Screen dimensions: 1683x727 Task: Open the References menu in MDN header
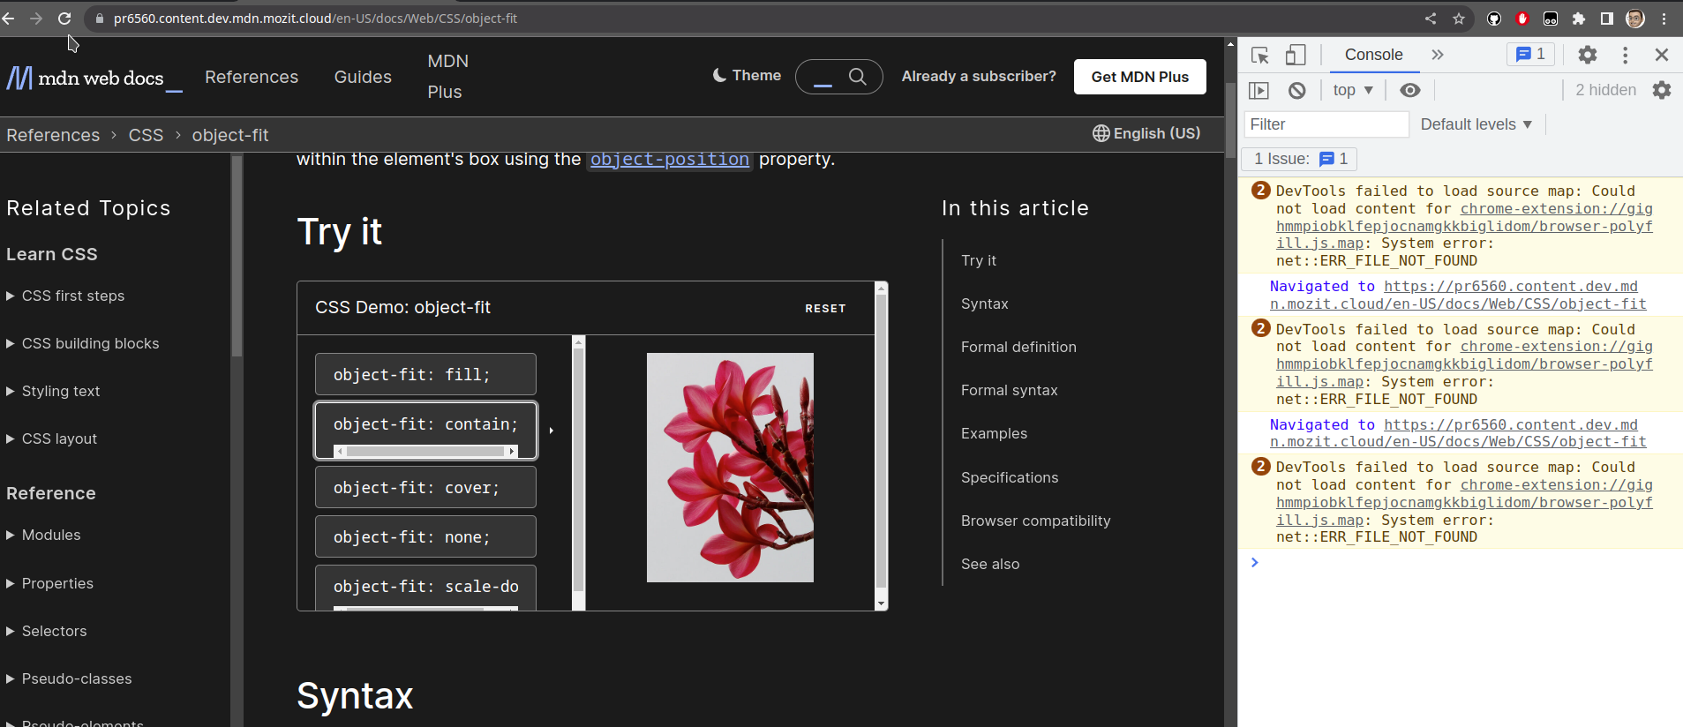252,77
